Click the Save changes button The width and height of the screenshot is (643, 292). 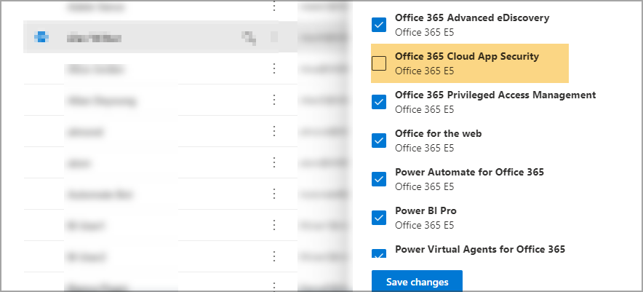pyautogui.click(x=417, y=281)
